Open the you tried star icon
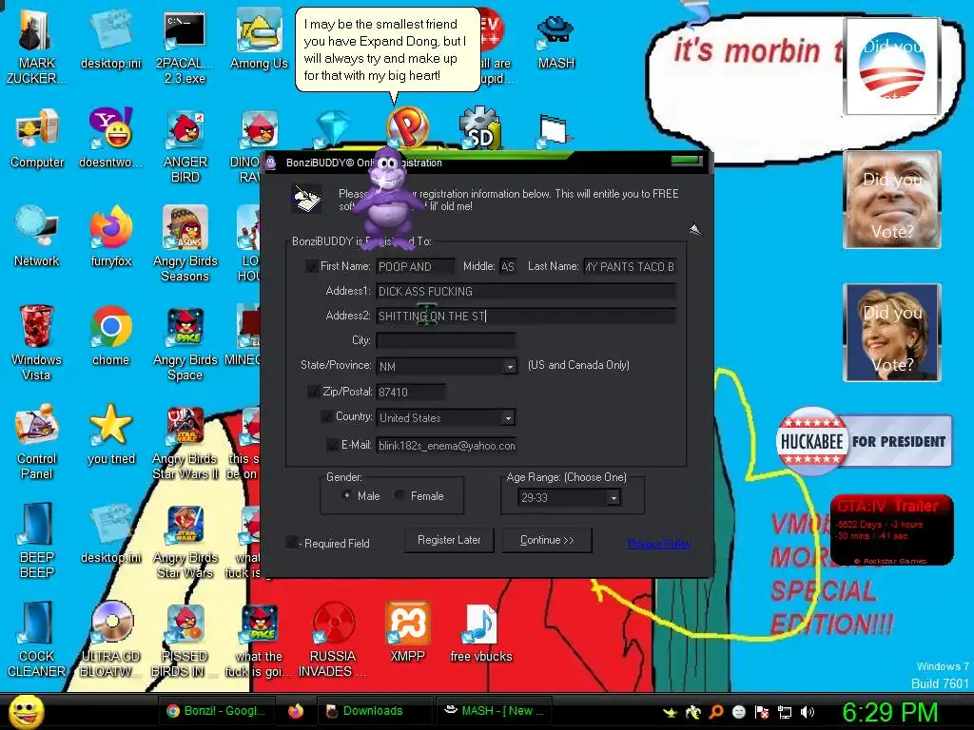The image size is (974, 730). tap(110, 434)
